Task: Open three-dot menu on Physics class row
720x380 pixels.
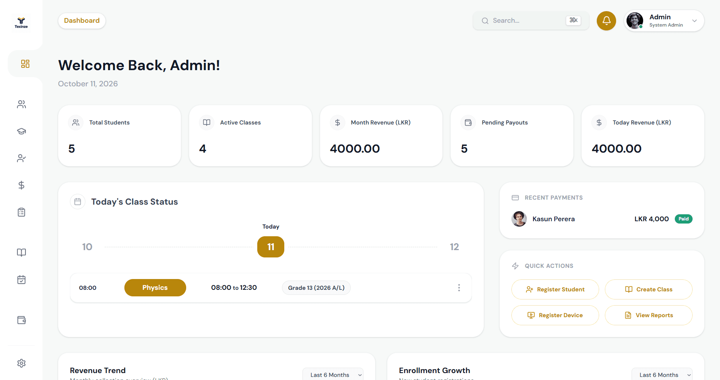Action: [459, 288]
